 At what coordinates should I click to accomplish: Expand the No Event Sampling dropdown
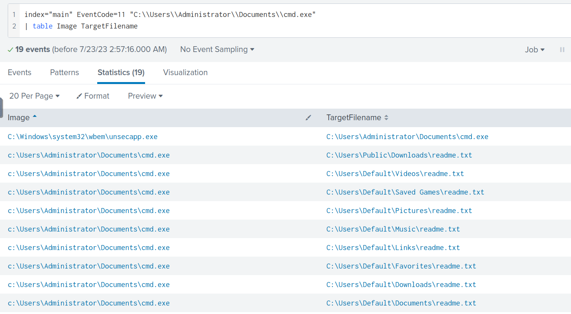(x=217, y=50)
